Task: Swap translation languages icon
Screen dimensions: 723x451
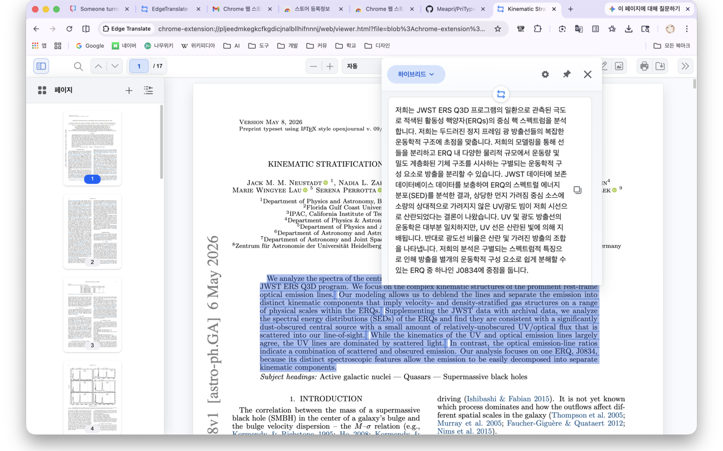Action: click(x=501, y=95)
